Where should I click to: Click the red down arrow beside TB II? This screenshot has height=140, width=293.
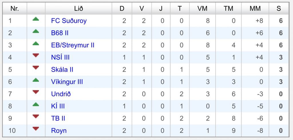pos(36,117)
